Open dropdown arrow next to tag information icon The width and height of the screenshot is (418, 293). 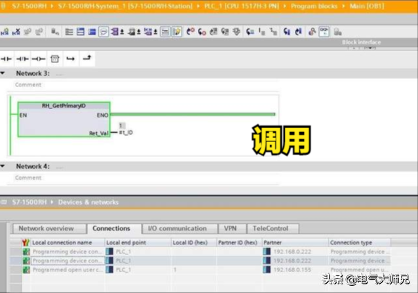(139, 32)
